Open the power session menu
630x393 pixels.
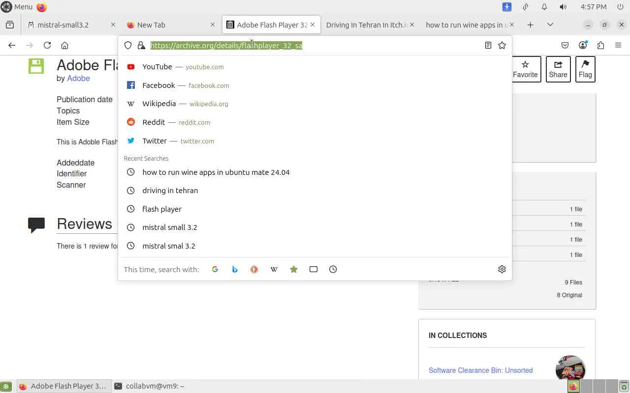pos(621,7)
